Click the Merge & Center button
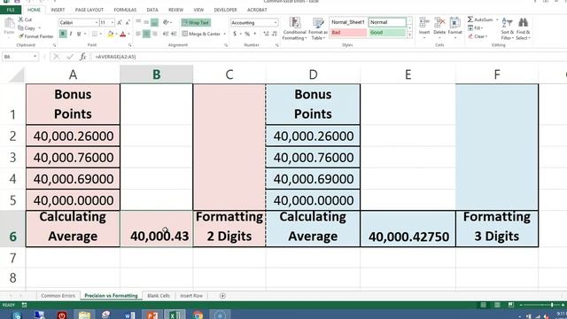This screenshot has width=567, height=319. pyautogui.click(x=201, y=34)
